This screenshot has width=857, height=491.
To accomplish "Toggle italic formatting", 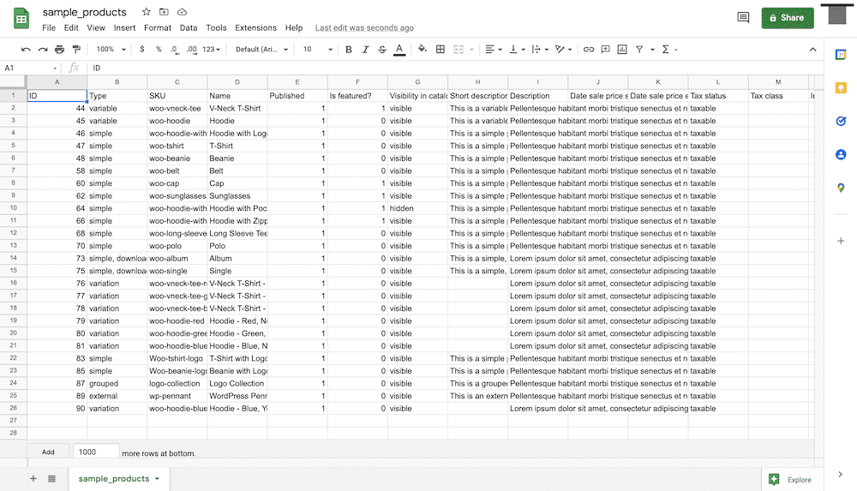I will (365, 50).
